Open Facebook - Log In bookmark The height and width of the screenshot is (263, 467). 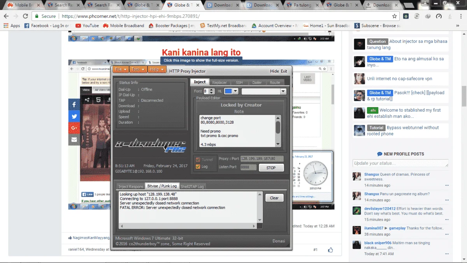pos(46,26)
